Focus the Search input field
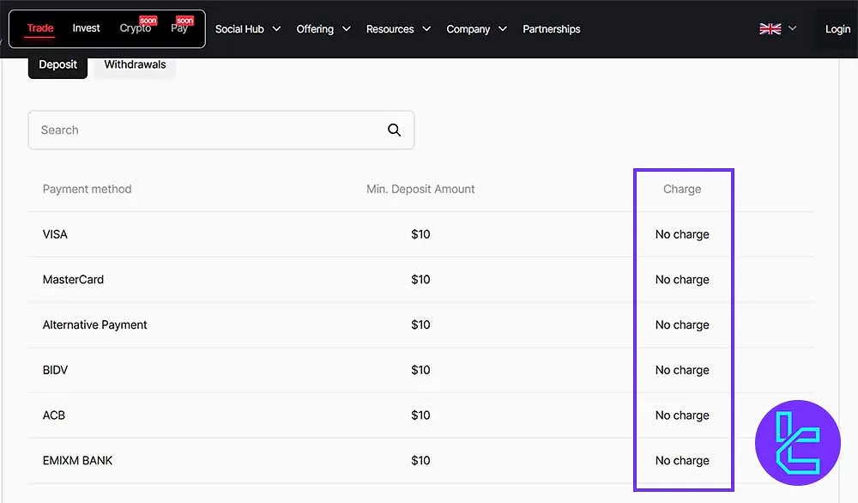Viewport: 858px width, 503px height. pos(221,130)
